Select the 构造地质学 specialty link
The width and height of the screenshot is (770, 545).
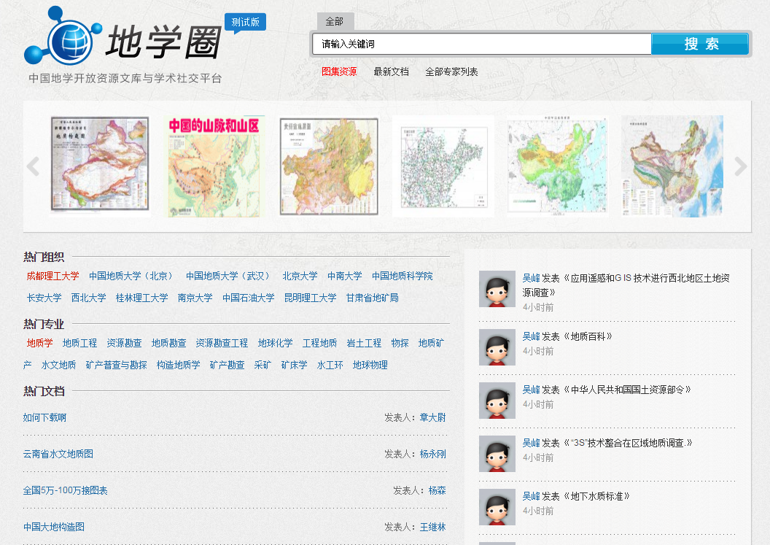[x=178, y=365]
